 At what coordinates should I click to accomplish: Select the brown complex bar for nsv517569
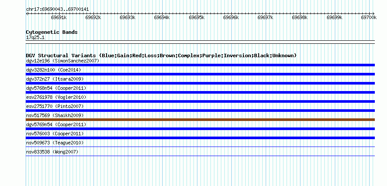coord(200,120)
